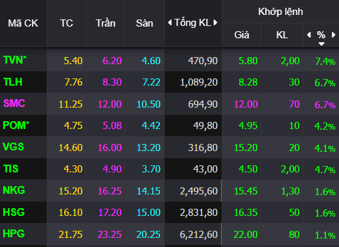The height and width of the screenshot is (247, 339).
Task: Select TLH ceiling price 8.30
Action: [112, 82]
